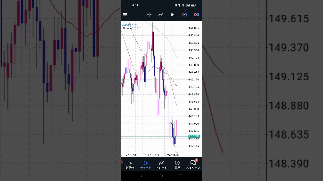
Task: Open Android recent apps button
Action: (181, 176)
